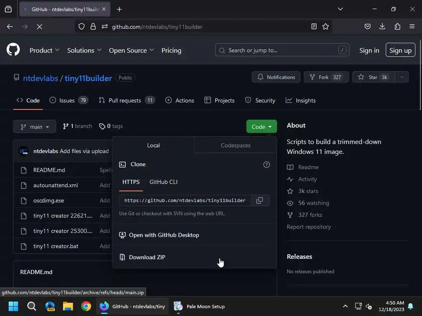Click the clone help question mark icon
Viewport: 422px width, 316px height.
click(267, 165)
